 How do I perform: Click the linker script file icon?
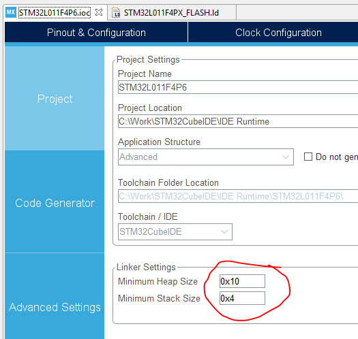(116, 13)
